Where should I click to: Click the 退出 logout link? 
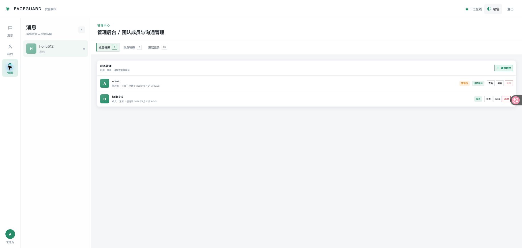pos(510,9)
